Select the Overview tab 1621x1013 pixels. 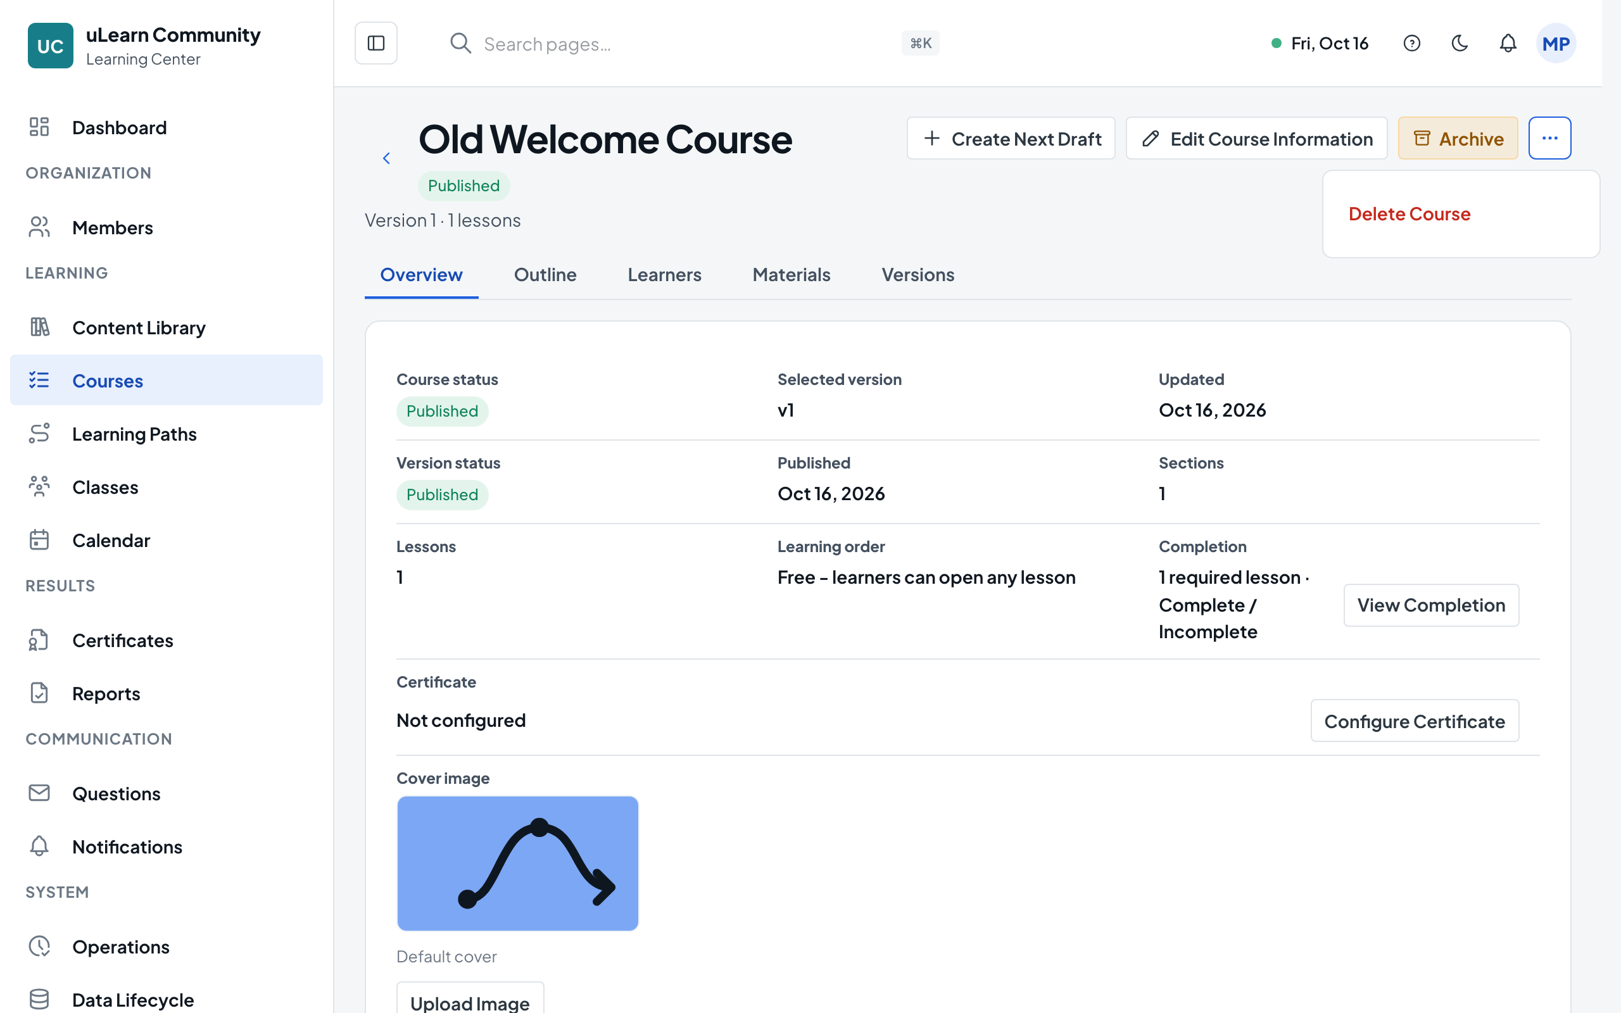click(421, 275)
